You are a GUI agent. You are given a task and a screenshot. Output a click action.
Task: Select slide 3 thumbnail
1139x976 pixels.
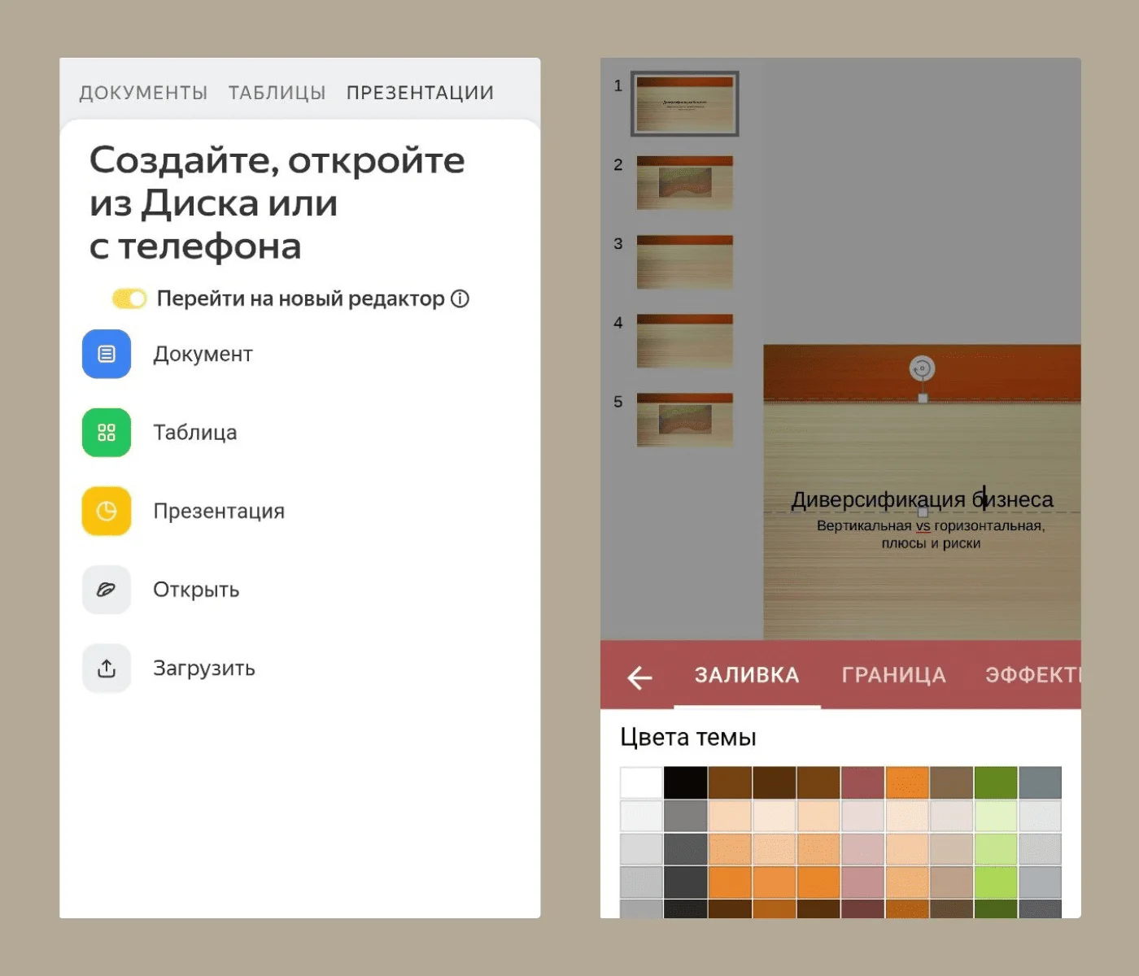[685, 262]
